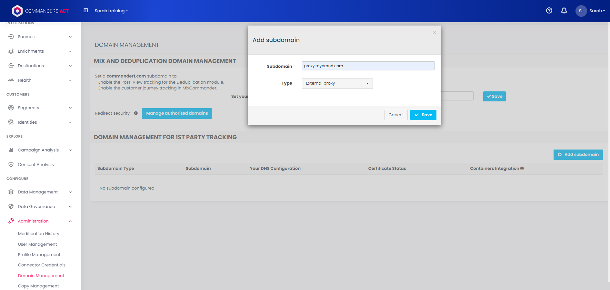The width and height of the screenshot is (610, 290).
Task: Toggle the sidebar collapse icon
Action: pos(86,11)
